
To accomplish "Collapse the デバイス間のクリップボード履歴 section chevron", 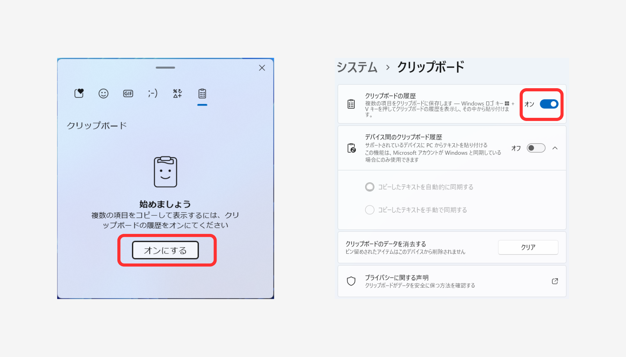I will pos(555,148).
